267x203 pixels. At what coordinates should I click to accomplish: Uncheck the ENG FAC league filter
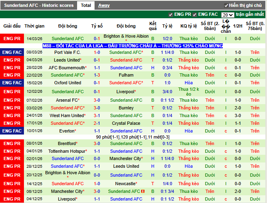(195, 15)
